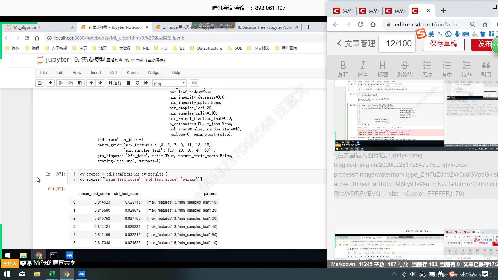Open the Edit menu in Jupyter
The image size is (498, 280).
60,73
